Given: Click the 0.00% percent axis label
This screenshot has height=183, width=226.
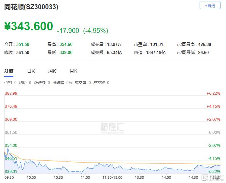Looking at the screenshot, I should point(215,132).
